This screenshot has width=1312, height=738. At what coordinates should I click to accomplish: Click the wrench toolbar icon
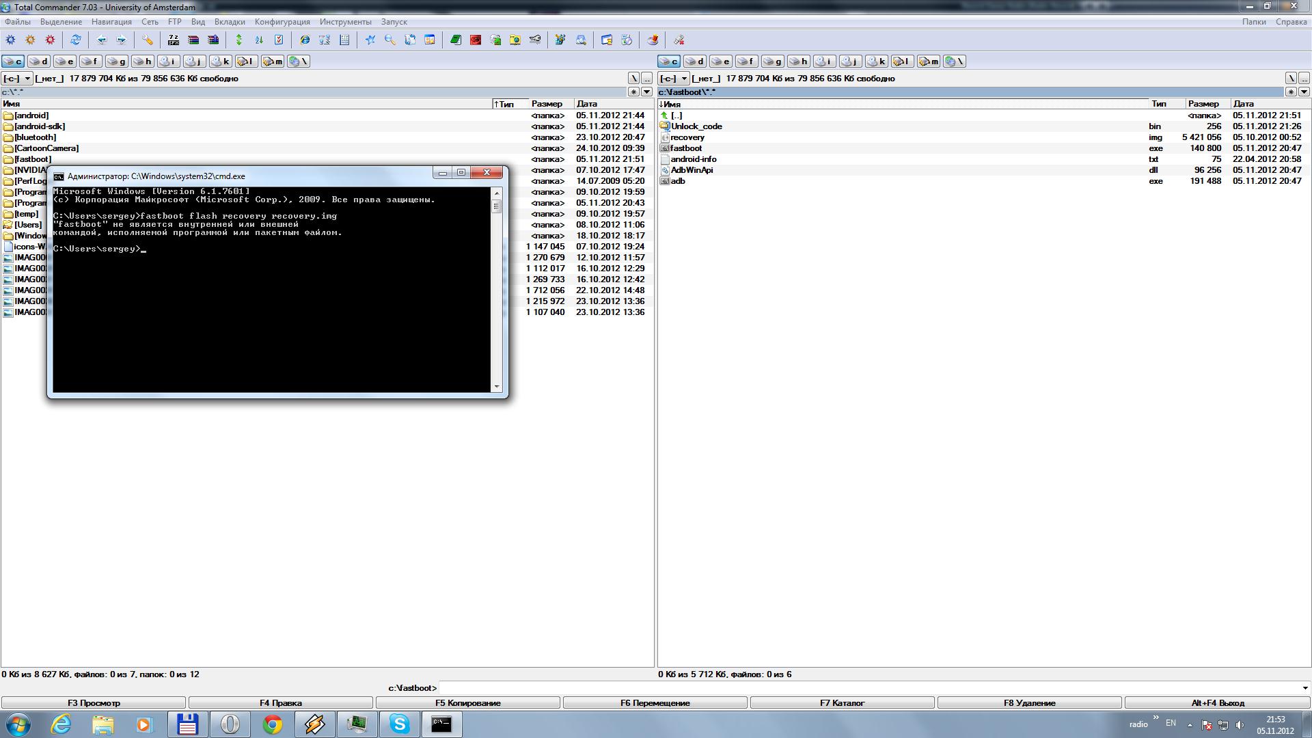pos(148,40)
